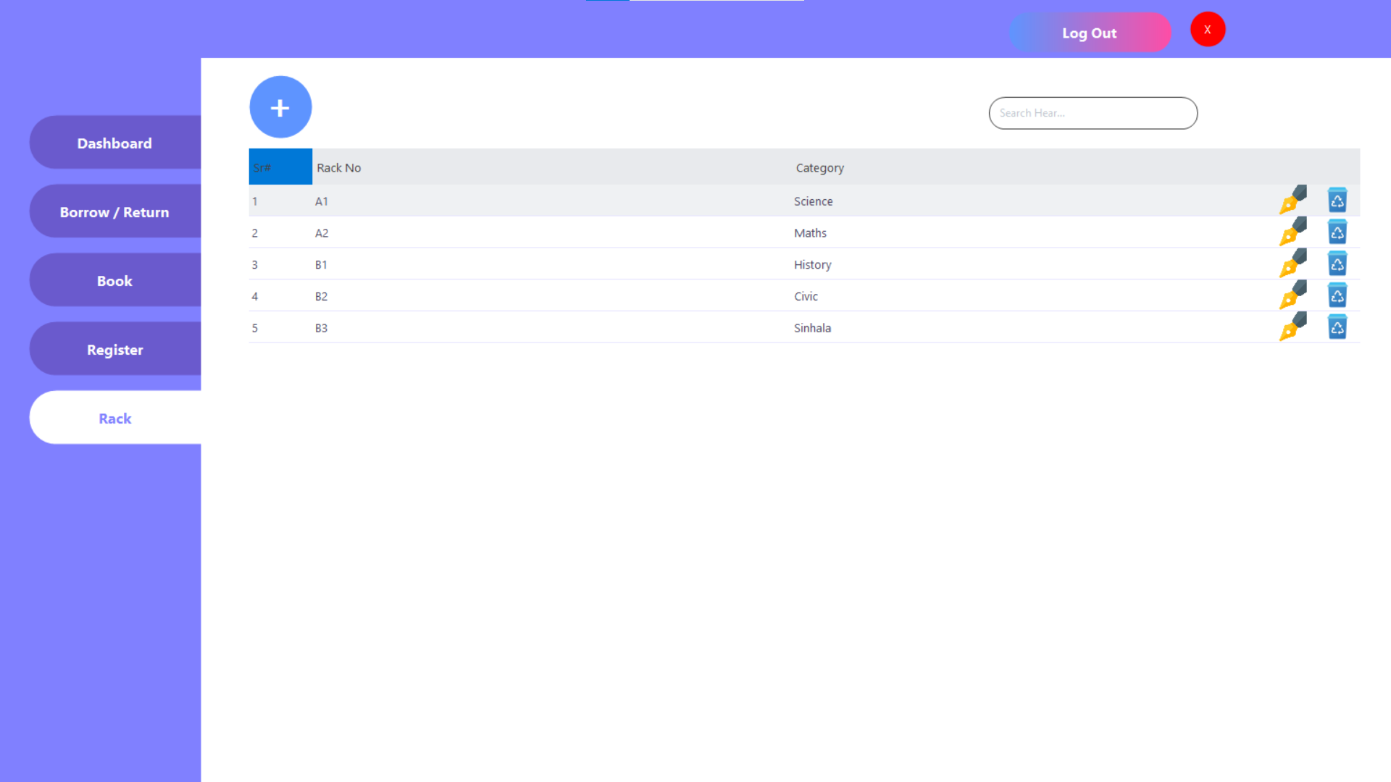
Task: Open the Dashboard page
Action: tap(114, 143)
